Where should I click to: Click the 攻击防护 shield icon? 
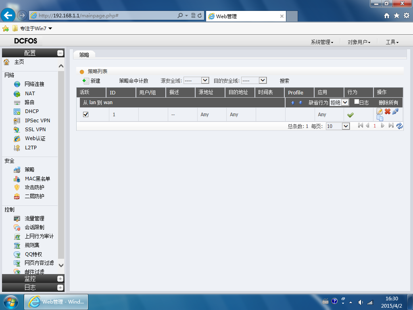17,187
